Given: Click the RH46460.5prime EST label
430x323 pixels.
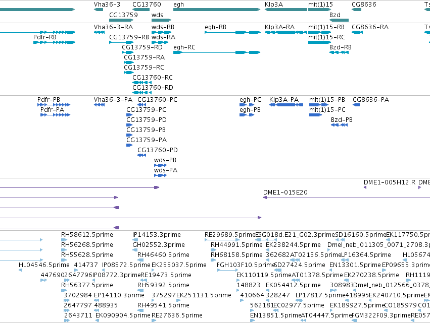Looking at the screenshot, I should [x=163, y=255].
